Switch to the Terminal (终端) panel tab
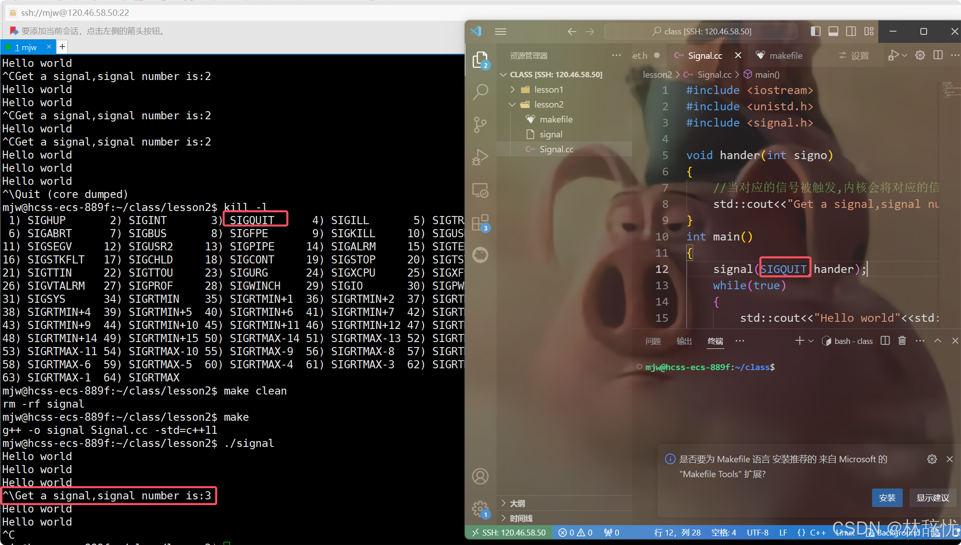Viewport: 961px width, 545px height. [x=715, y=341]
